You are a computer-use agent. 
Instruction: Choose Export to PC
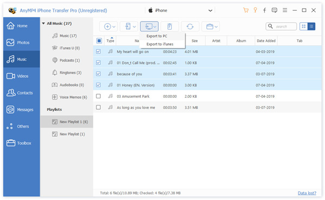[162, 36]
